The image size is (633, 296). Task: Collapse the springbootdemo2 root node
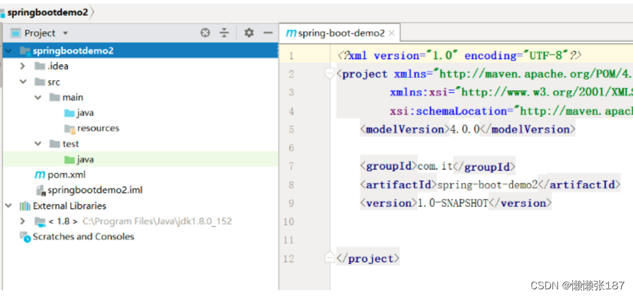point(8,51)
